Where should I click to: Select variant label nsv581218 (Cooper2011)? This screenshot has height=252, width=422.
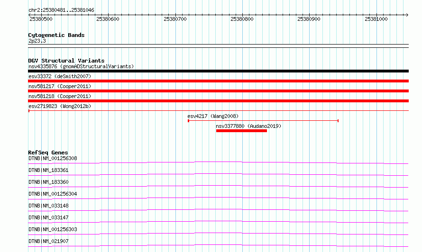pos(60,96)
